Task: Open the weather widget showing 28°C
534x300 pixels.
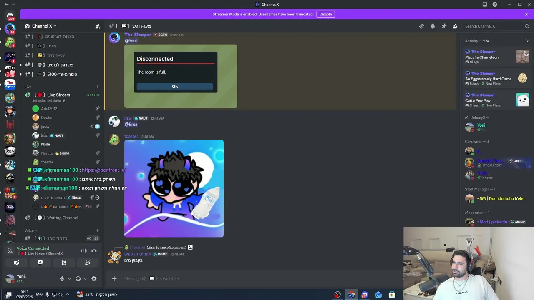Action: 96,295
